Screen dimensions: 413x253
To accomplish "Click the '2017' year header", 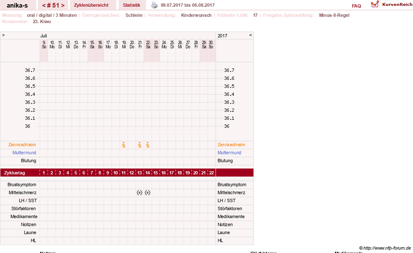I will tap(222, 35).
